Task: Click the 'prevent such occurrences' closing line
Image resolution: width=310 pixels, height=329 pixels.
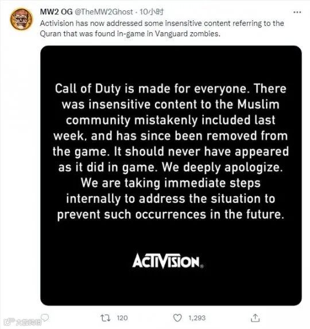Action: (170, 215)
